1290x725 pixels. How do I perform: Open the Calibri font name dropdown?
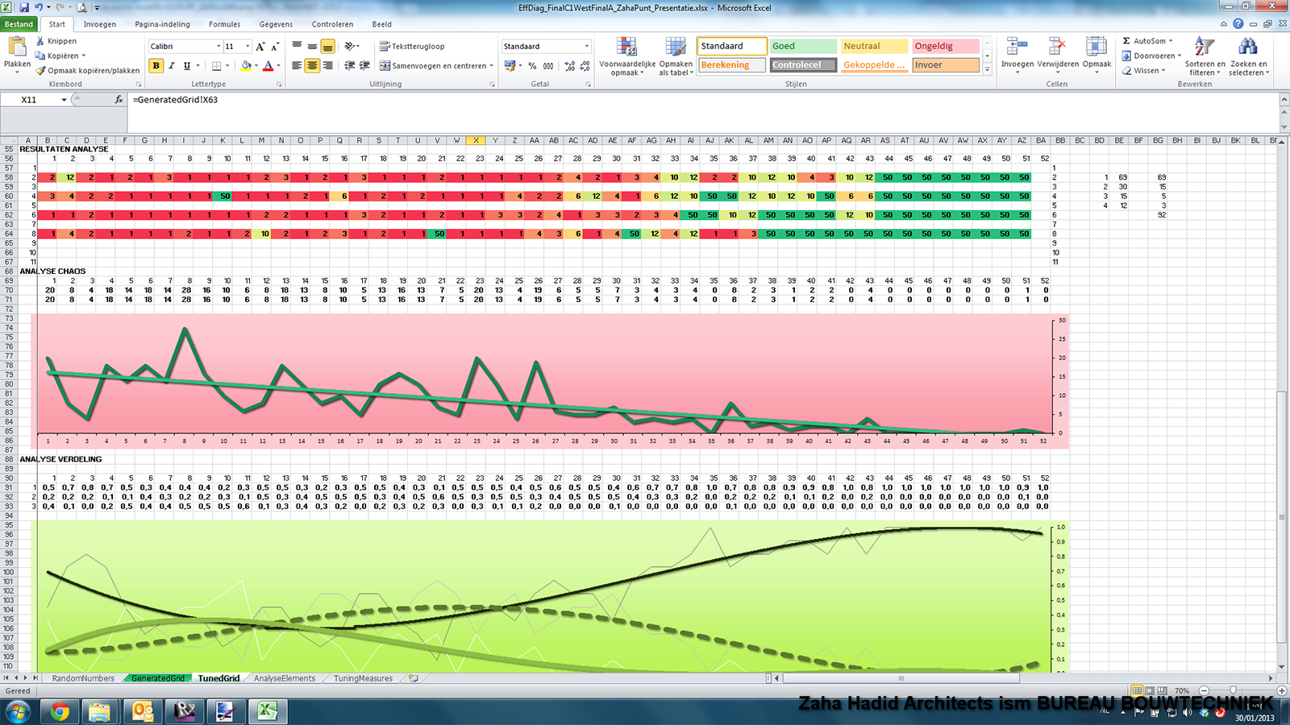(x=218, y=47)
